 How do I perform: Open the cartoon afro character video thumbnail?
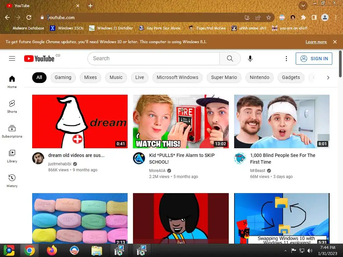[181, 218]
